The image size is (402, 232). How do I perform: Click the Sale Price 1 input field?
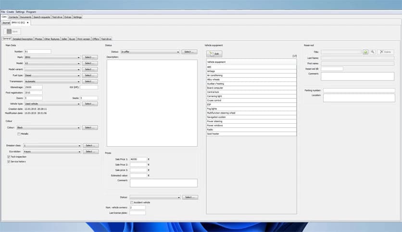[138, 159]
